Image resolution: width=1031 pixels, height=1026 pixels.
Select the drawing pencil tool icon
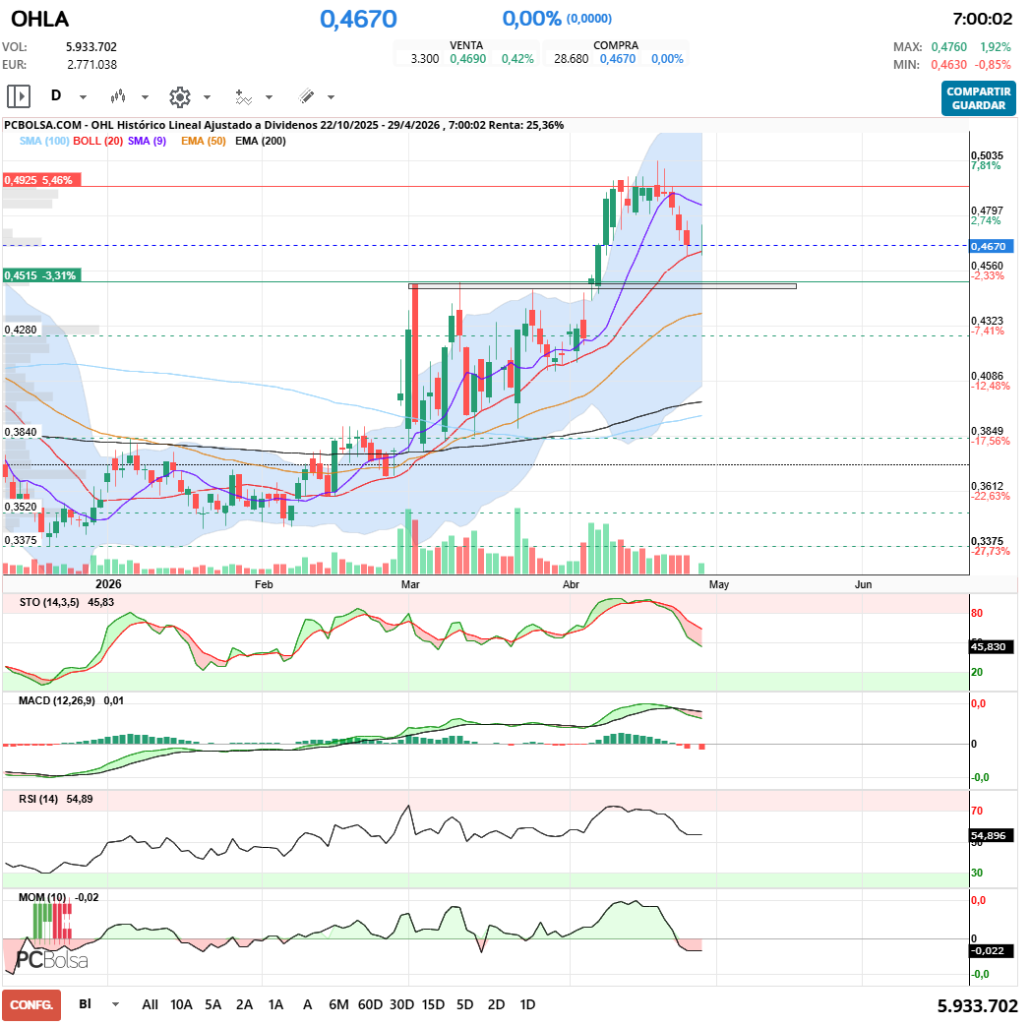click(x=306, y=96)
